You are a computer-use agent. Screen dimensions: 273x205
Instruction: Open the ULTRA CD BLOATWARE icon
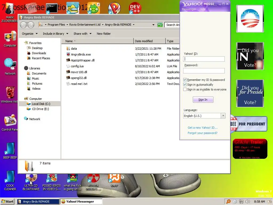pyautogui.click(x=31, y=182)
